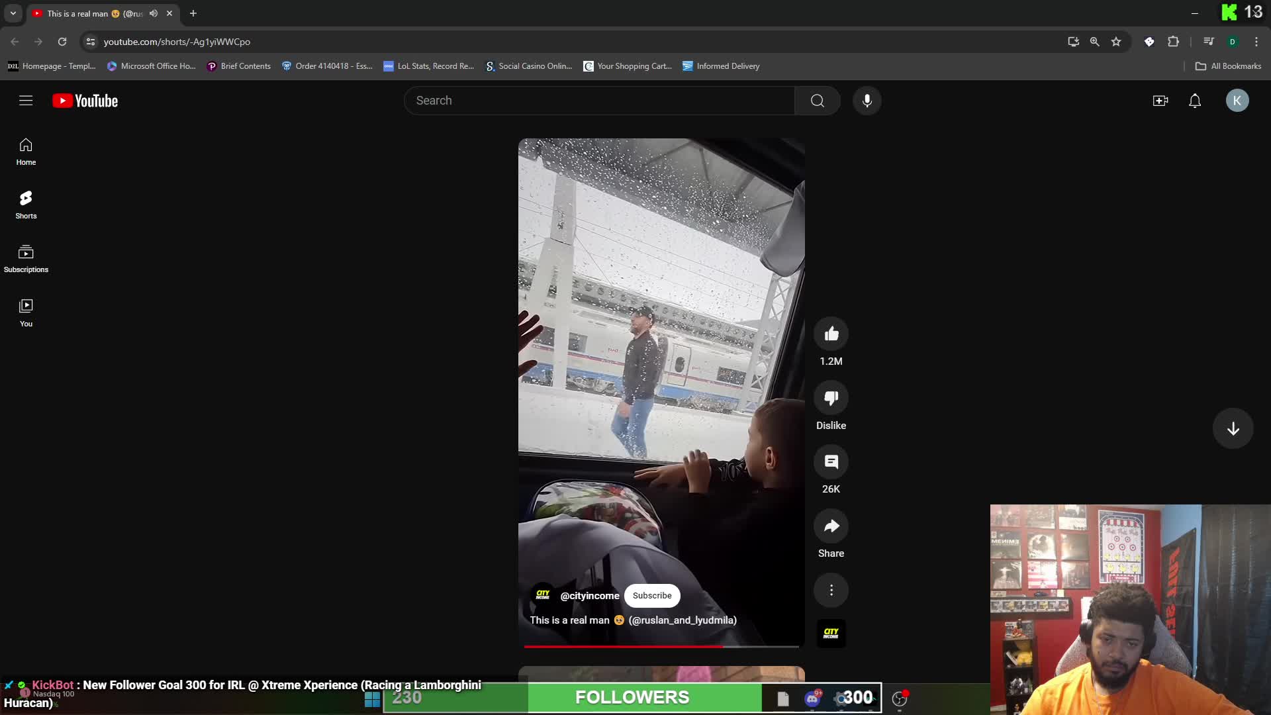Open the YouTube guide hamburger menu

[26, 101]
